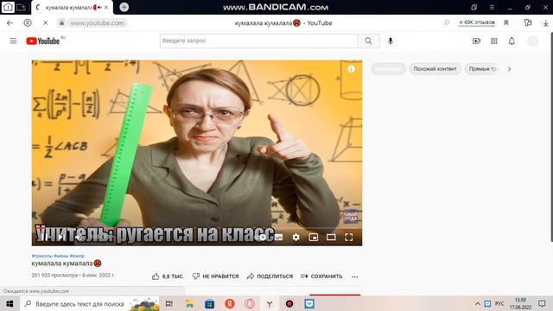Like the video (8,8 тыс.)
This screenshot has width=553, height=311.
point(168,276)
